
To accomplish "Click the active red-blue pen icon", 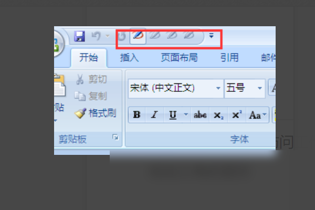I will coord(138,36).
